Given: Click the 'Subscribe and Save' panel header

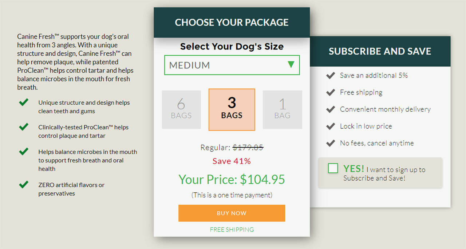Looking at the screenshot, I should click(380, 51).
